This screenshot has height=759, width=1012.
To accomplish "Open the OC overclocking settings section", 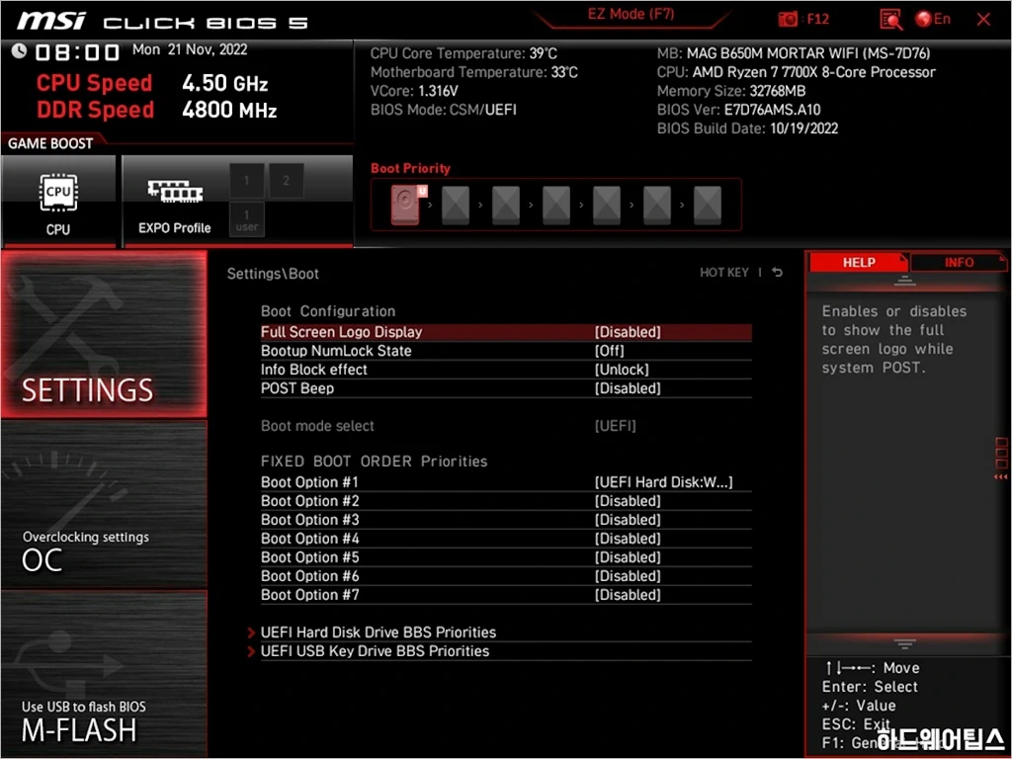I will 104,505.
